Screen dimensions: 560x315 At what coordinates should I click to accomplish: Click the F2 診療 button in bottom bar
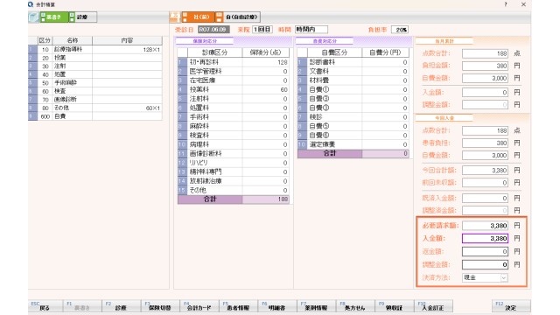click(x=121, y=306)
